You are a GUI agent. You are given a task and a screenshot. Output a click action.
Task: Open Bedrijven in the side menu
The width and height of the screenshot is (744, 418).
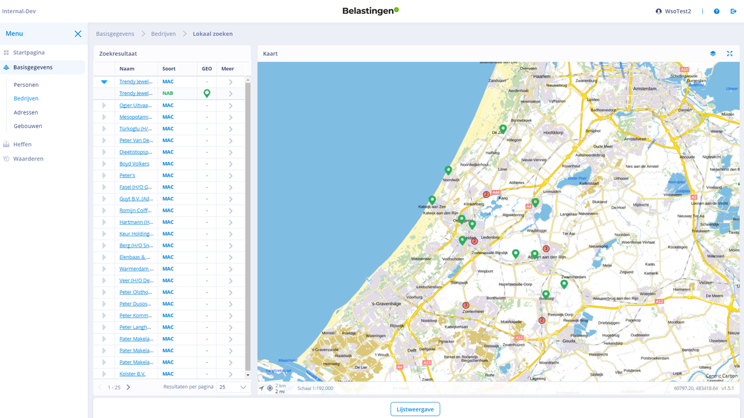(x=26, y=99)
